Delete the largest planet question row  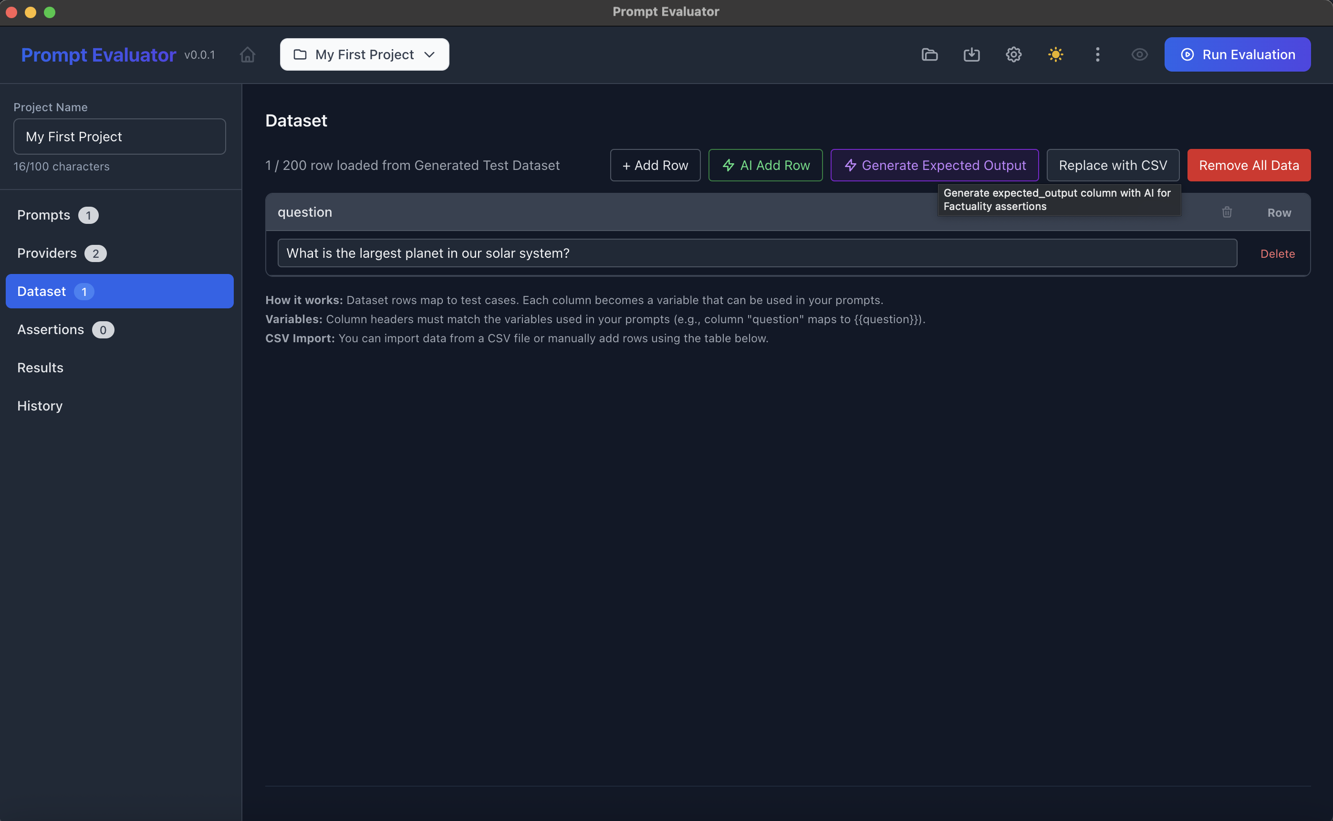click(1277, 253)
